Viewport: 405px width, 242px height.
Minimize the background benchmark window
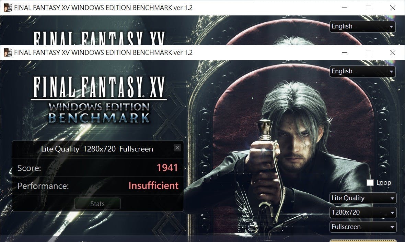pyautogui.click(x=345, y=8)
